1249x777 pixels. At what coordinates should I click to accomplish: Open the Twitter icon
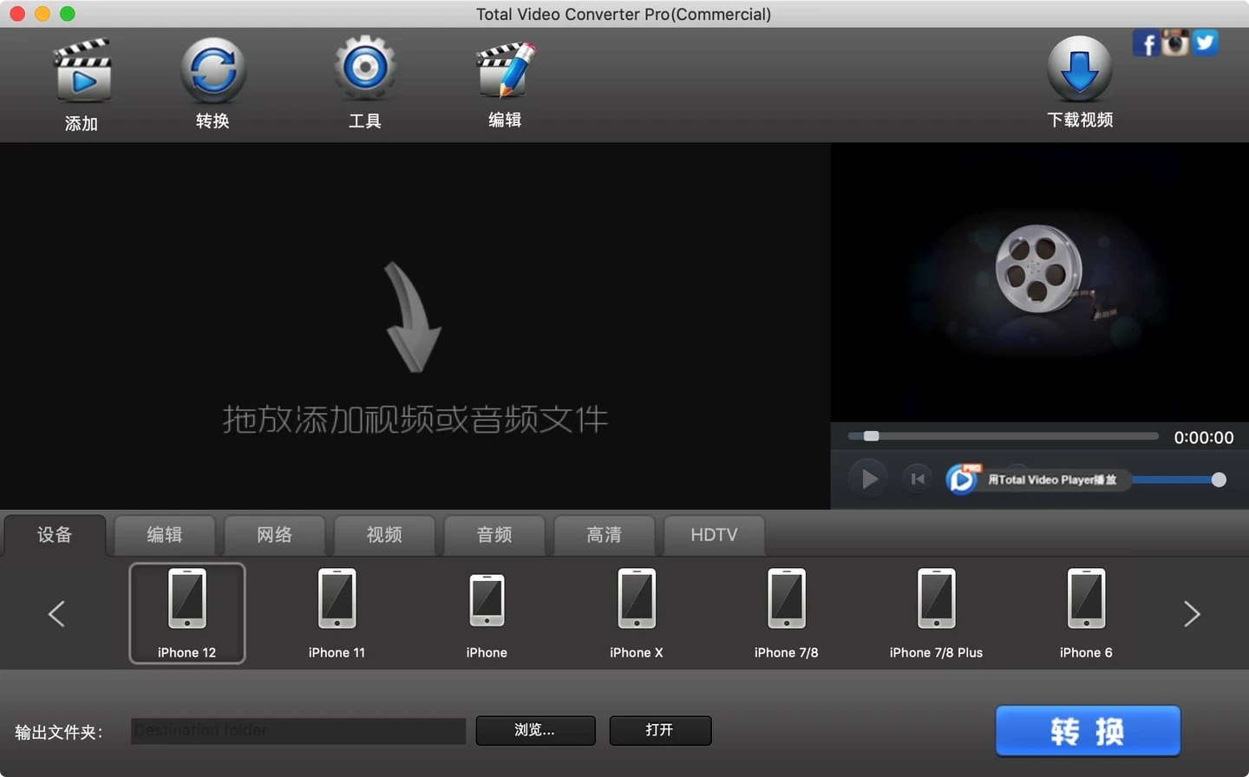tap(1205, 42)
